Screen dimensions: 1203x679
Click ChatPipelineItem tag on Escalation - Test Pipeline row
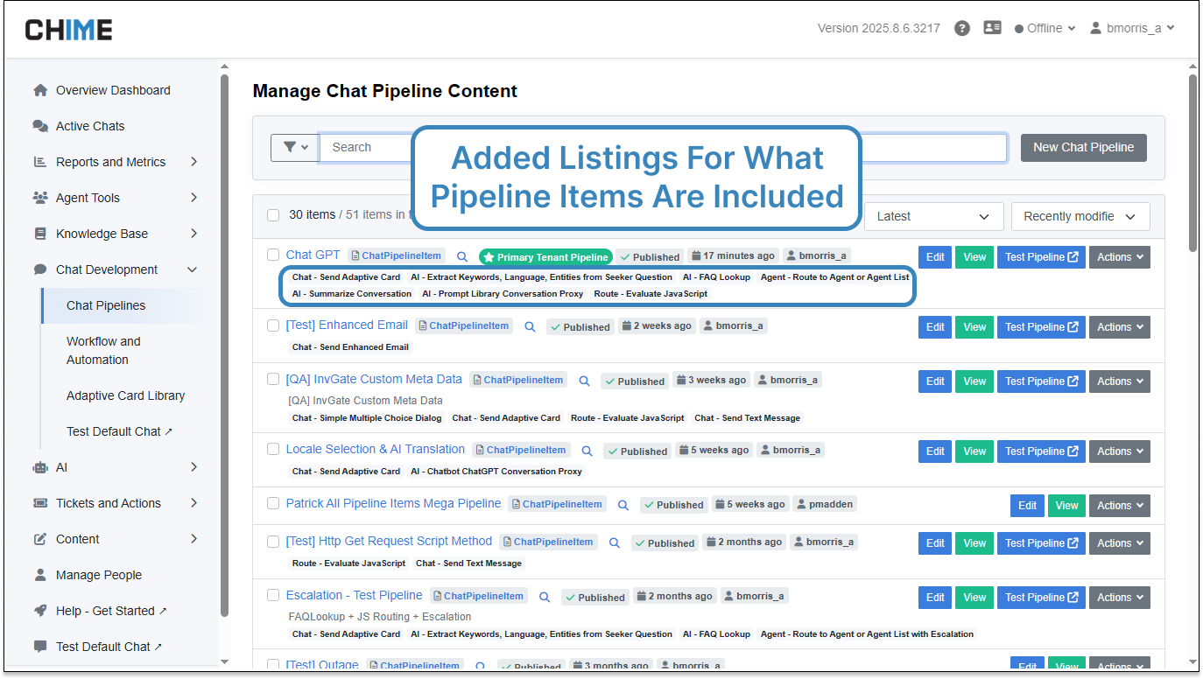pyautogui.click(x=479, y=596)
